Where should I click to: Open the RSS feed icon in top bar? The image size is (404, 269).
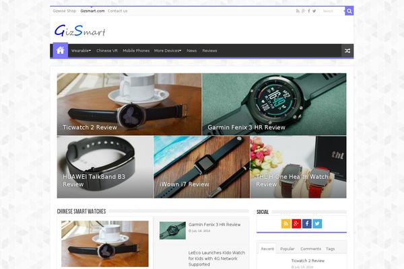pyautogui.click(x=298, y=11)
